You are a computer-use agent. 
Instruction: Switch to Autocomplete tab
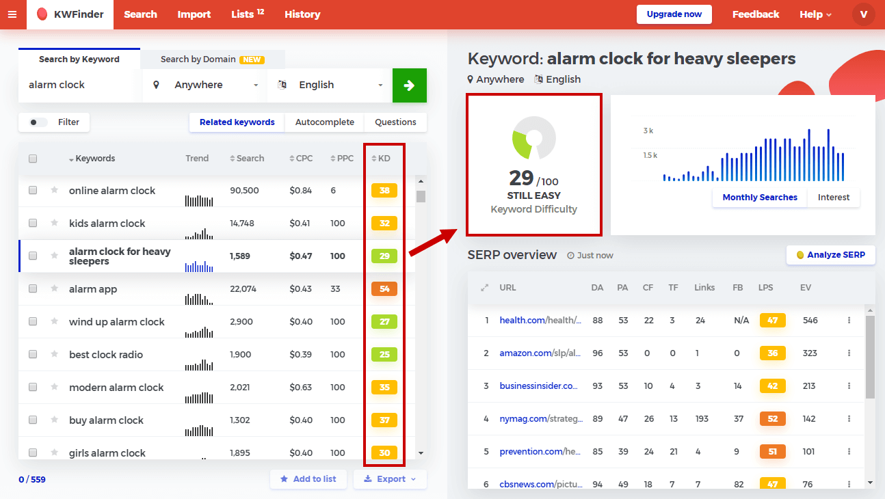tap(325, 122)
